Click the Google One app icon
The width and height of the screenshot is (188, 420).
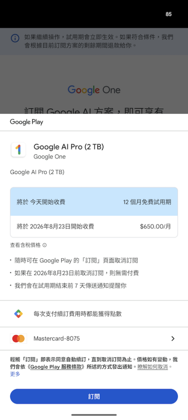(x=18, y=150)
